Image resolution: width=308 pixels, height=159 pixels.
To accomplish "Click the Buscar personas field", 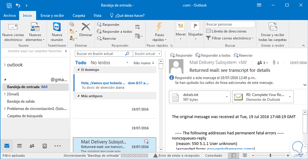I will [x=230, y=25].
